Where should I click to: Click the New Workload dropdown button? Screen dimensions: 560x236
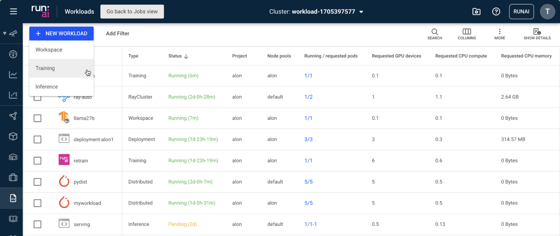tap(61, 33)
